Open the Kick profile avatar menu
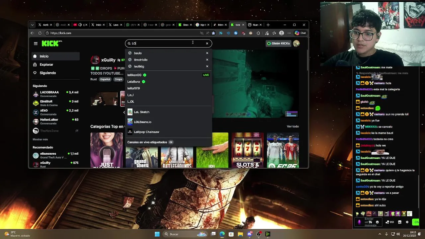Screen dimensions: 425x239 coord(296,43)
